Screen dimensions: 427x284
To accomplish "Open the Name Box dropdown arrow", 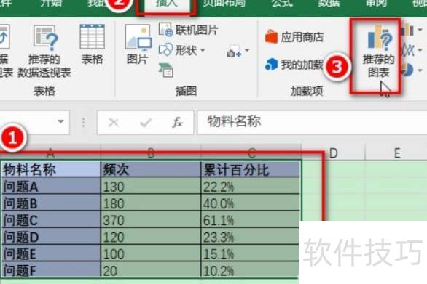I will pyautogui.click(x=61, y=121).
